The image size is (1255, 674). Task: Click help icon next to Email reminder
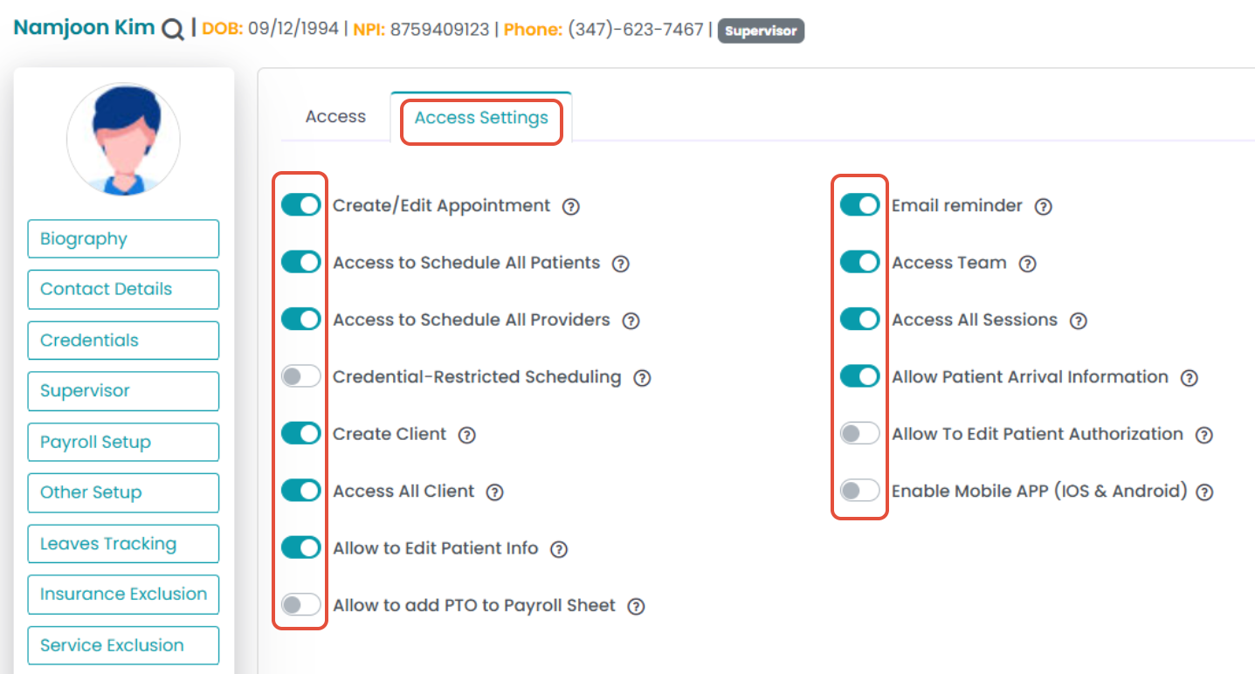pos(1043,207)
